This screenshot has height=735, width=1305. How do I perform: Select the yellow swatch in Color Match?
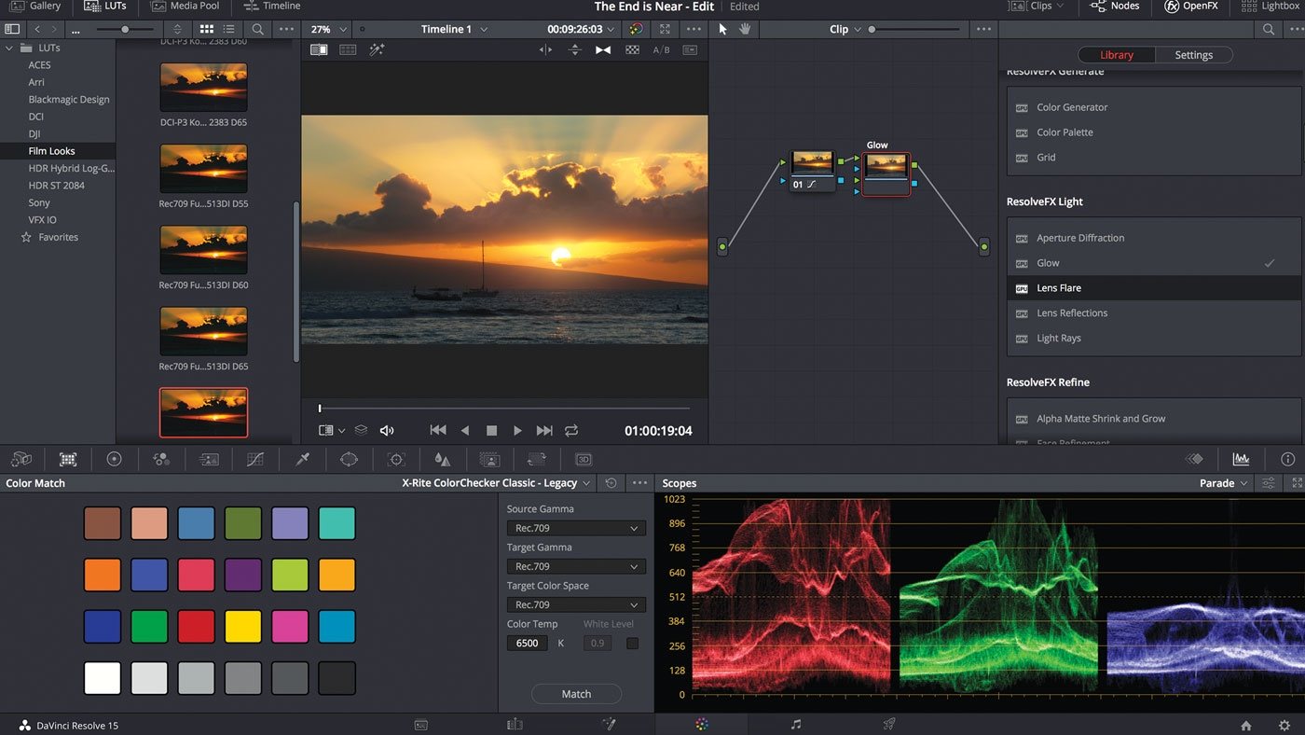[243, 626]
